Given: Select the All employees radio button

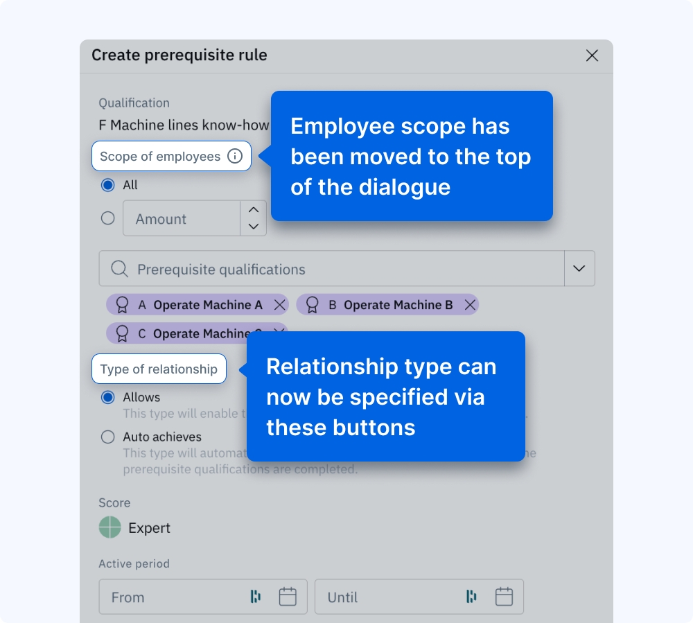Looking at the screenshot, I should (x=107, y=185).
